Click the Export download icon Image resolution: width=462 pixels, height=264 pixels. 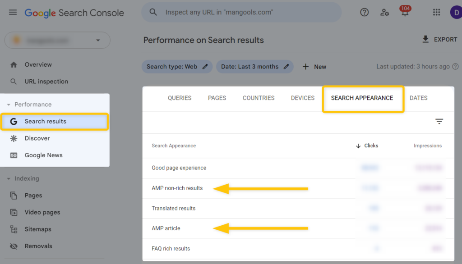pos(425,39)
